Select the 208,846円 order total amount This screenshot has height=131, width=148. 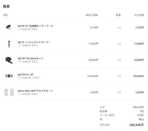[x=137, y=125]
